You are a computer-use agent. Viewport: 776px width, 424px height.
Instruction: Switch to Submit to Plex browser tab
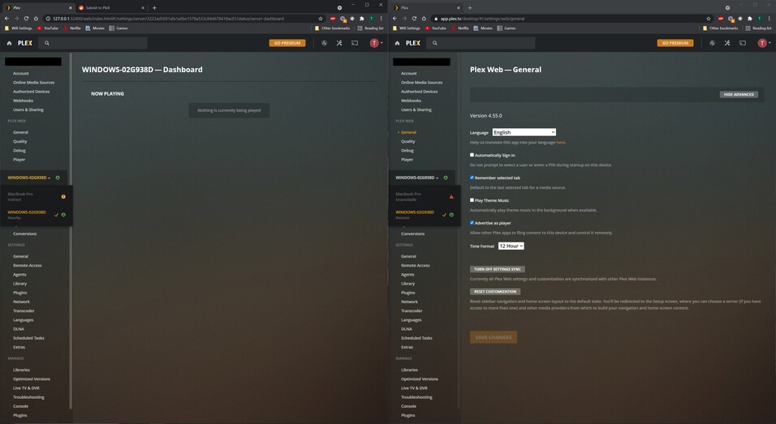click(111, 7)
